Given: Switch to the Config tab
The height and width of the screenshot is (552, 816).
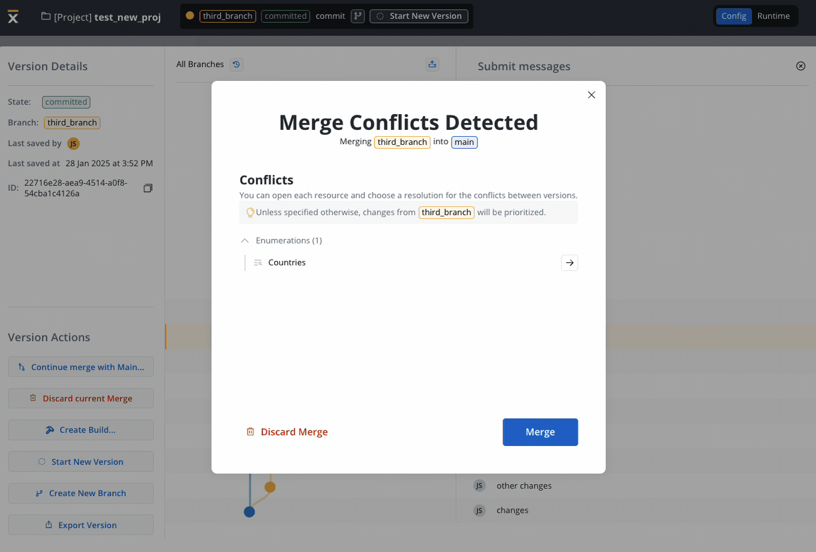Looking at the screenshot, I should 733,16.
